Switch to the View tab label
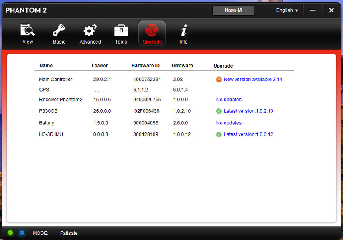 pyautogui.click(x=28, y=42)
